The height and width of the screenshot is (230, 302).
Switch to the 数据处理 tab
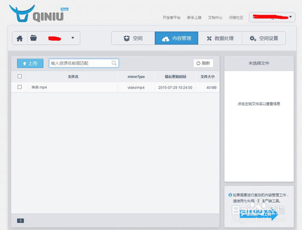click(220, 38)
